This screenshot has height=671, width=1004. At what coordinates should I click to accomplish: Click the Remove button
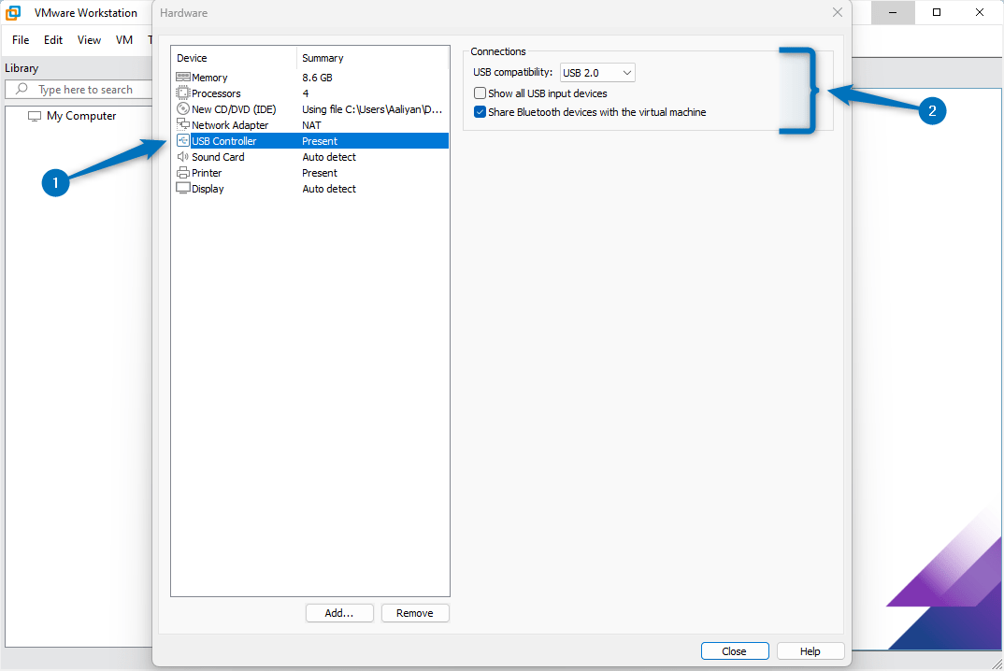point(415,612)
